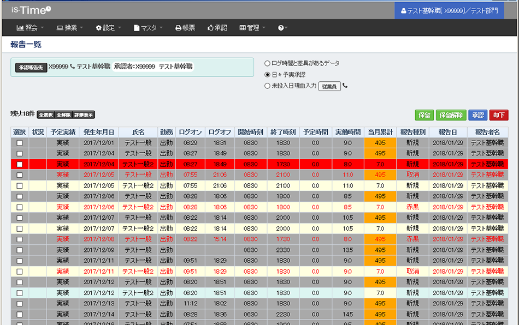Check the 2017/12/13 row checkbox
Image resolution: width=519 pixels, height=325 pixels.
click(x=20, y=304)
